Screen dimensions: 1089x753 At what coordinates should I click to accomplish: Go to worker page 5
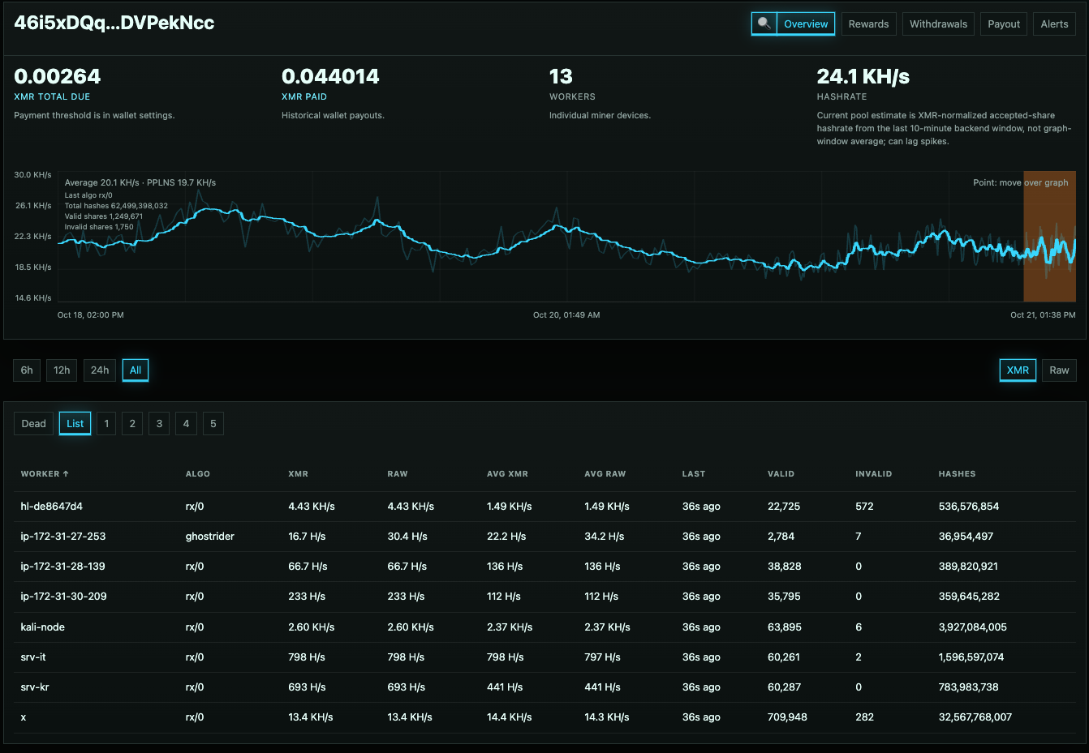213,424
